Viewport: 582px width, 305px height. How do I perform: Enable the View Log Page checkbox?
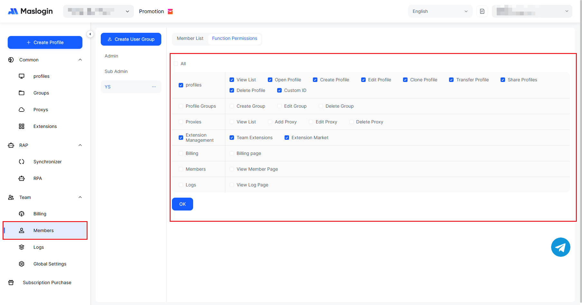[x=232, y=185]
